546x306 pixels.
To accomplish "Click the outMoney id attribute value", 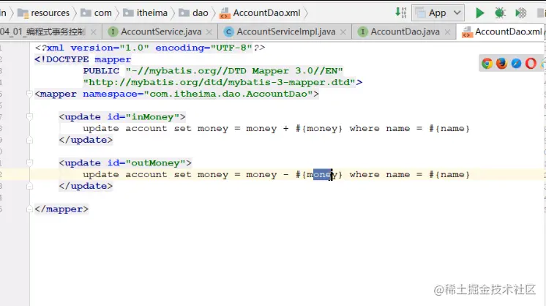I will 155,163.
